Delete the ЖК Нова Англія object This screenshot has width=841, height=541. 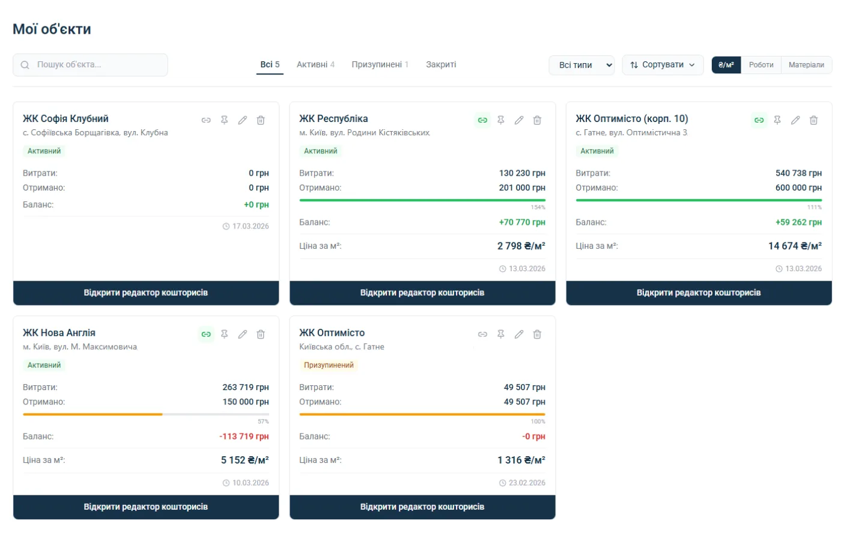click(261, 334)
